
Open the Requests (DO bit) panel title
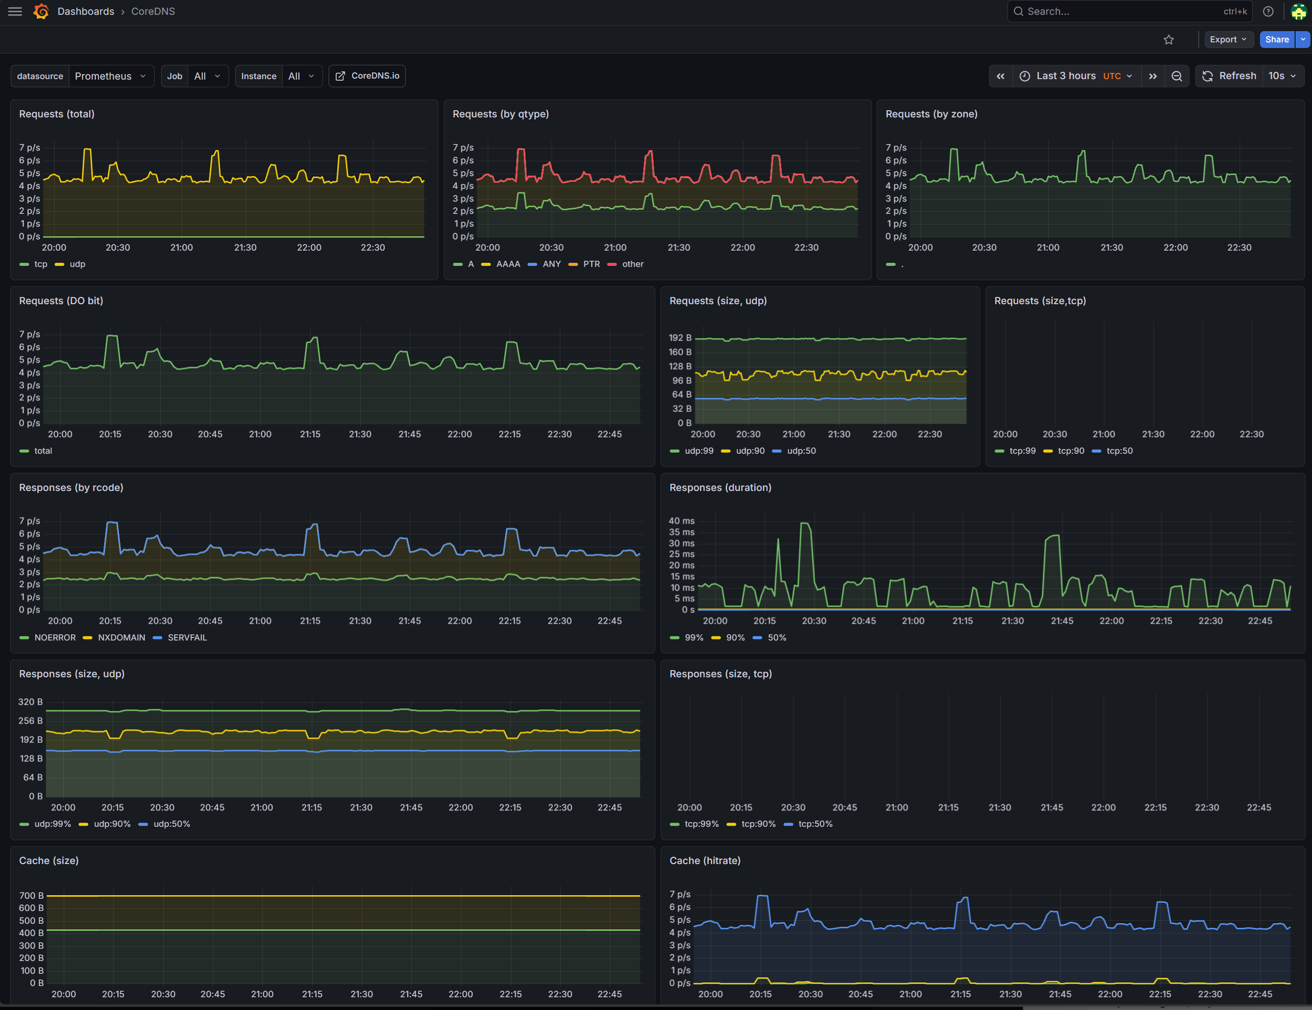pos(61,301)
